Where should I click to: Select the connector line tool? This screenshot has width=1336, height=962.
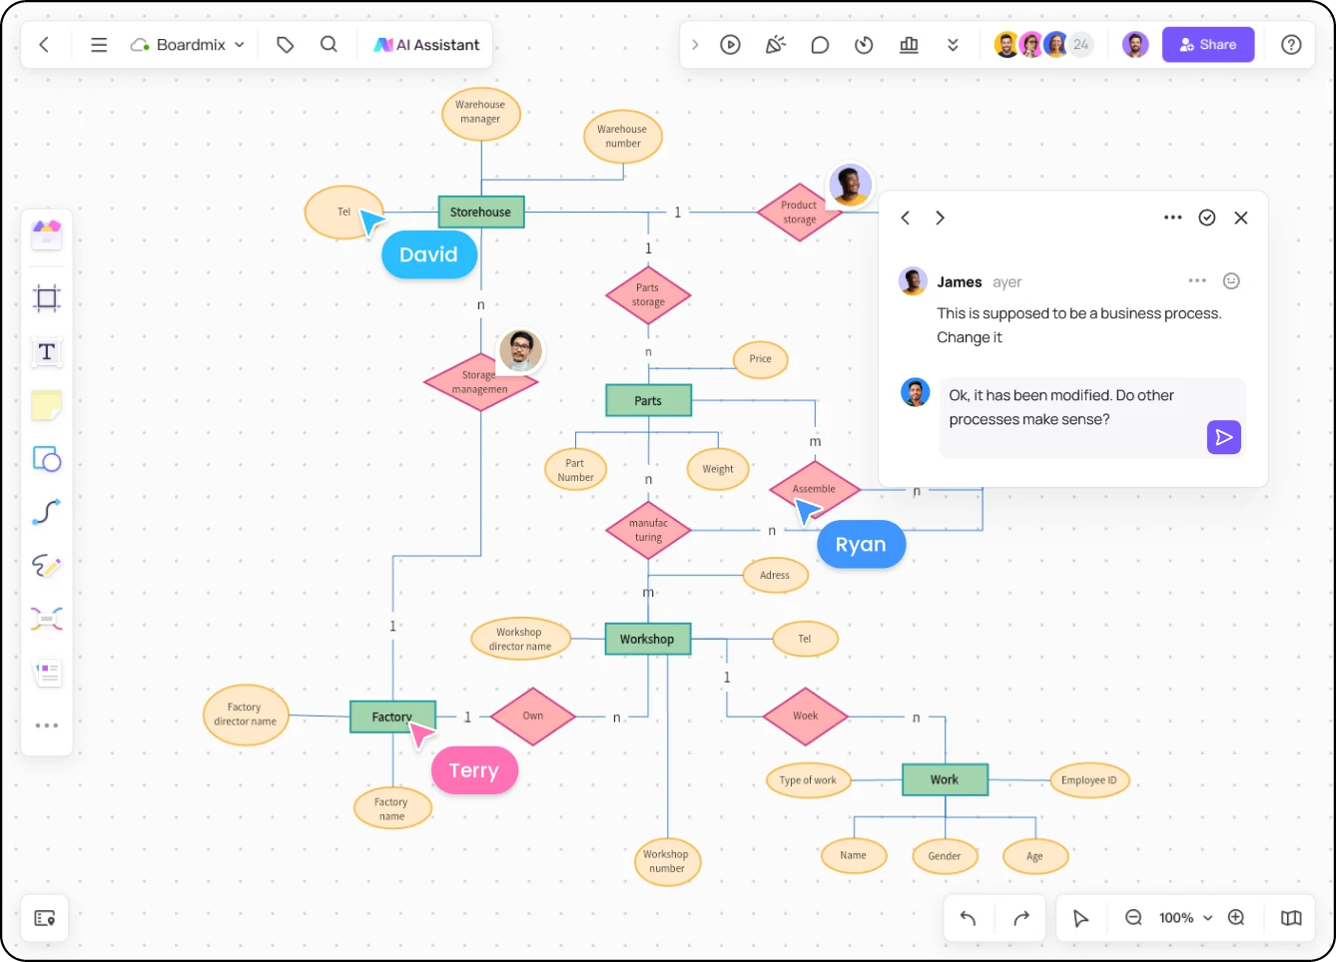point(47,512)
